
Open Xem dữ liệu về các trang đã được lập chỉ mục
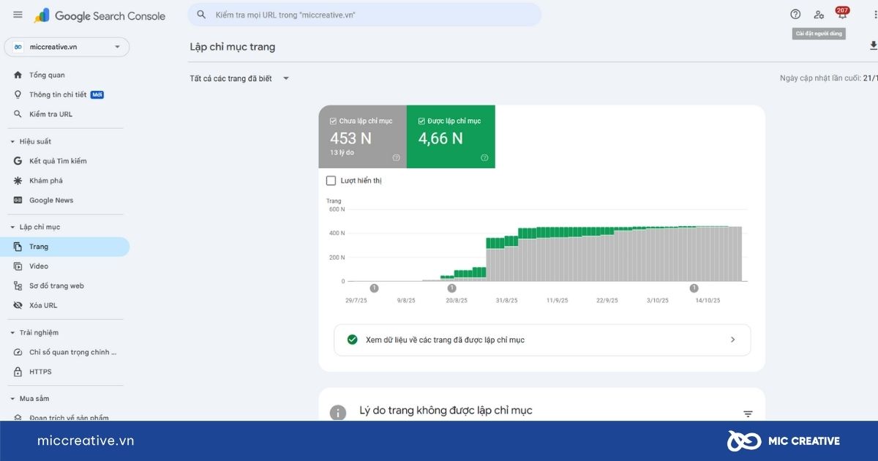[541, 340]
